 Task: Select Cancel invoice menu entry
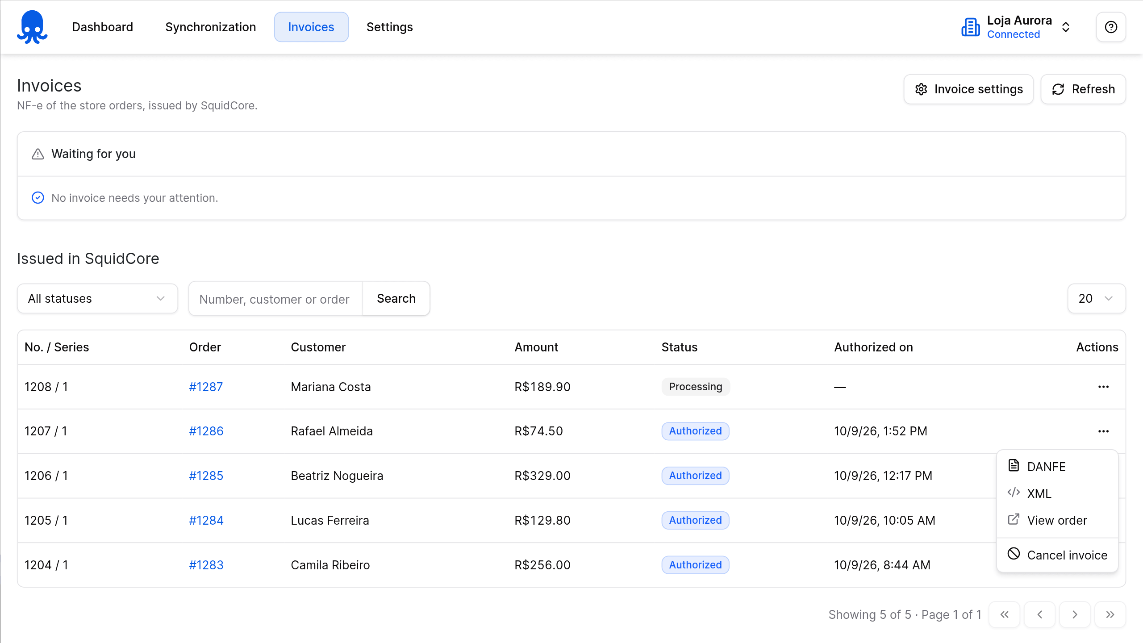click(1057, 555)
